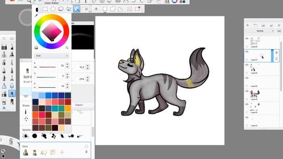Screen dimensions: 283x159
Task: Hide Layer32 using its eye icon
Action: (x=247, y=104)
